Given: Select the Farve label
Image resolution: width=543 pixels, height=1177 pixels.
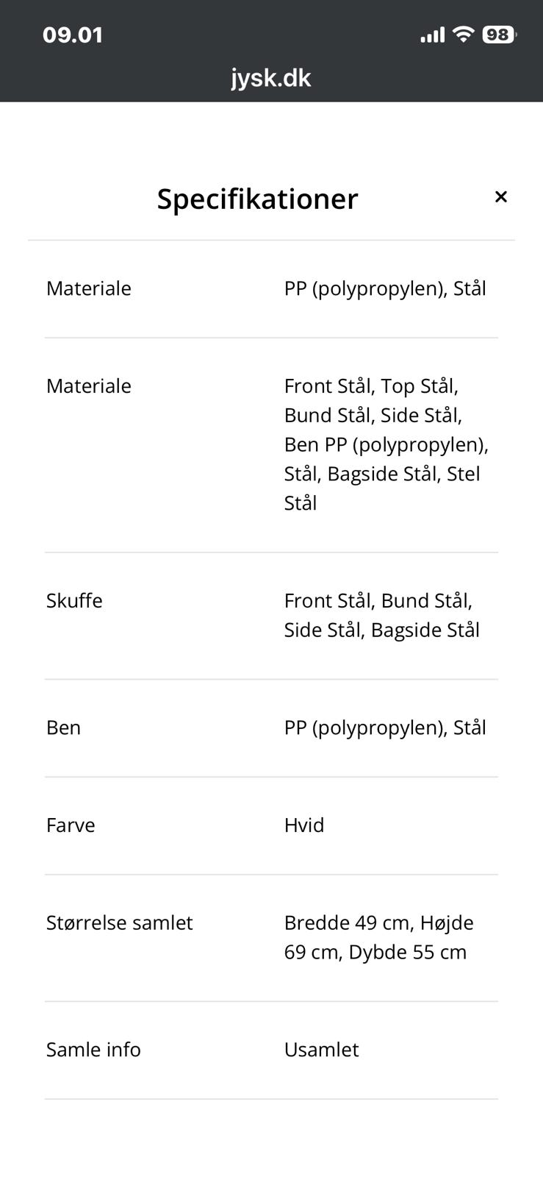Looking at the screenshot, I should 71,825.
